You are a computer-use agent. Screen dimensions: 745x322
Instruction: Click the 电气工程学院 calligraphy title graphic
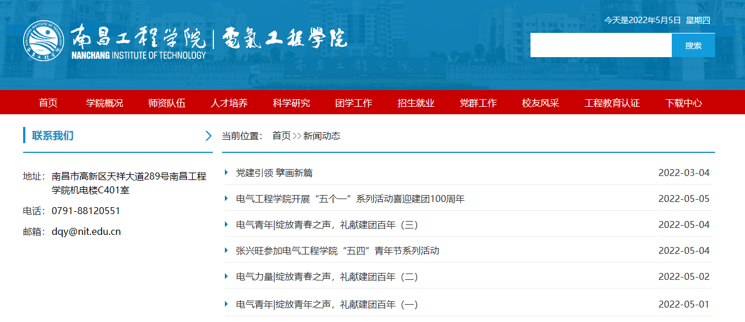284,39
